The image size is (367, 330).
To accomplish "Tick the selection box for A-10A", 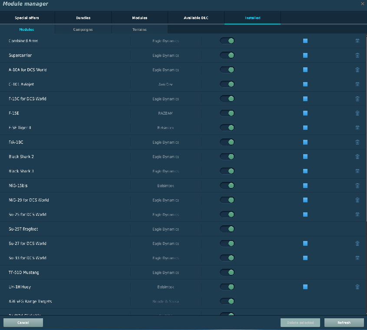I will [305, 70].
